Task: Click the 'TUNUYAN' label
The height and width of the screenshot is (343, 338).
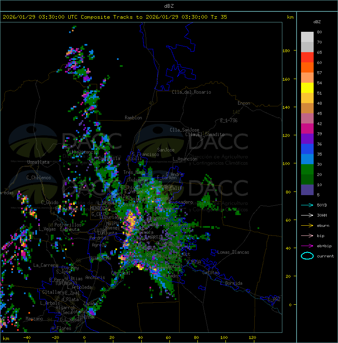Action: [x=86, y=317]
